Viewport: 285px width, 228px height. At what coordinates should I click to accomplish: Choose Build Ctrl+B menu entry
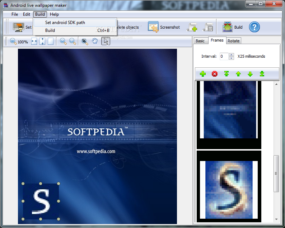click(75, 30)
